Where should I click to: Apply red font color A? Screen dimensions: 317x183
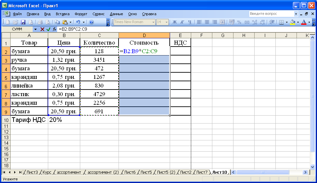(304, 22)
